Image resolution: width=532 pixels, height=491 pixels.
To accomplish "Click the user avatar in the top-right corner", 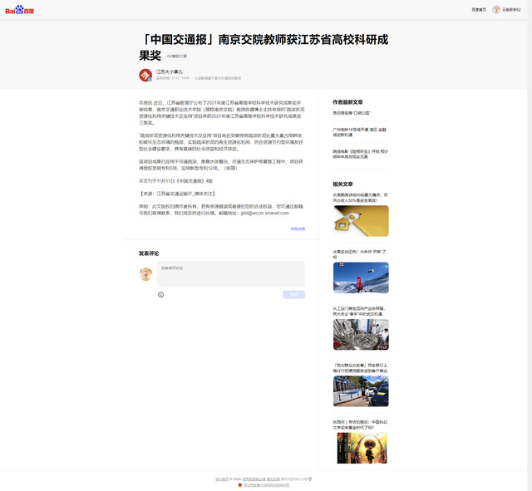I will 496,10.
